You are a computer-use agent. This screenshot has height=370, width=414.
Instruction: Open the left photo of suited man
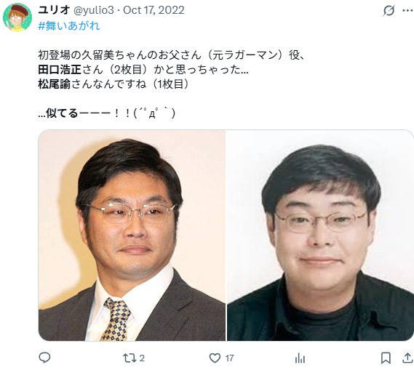[x=132, y=236]
